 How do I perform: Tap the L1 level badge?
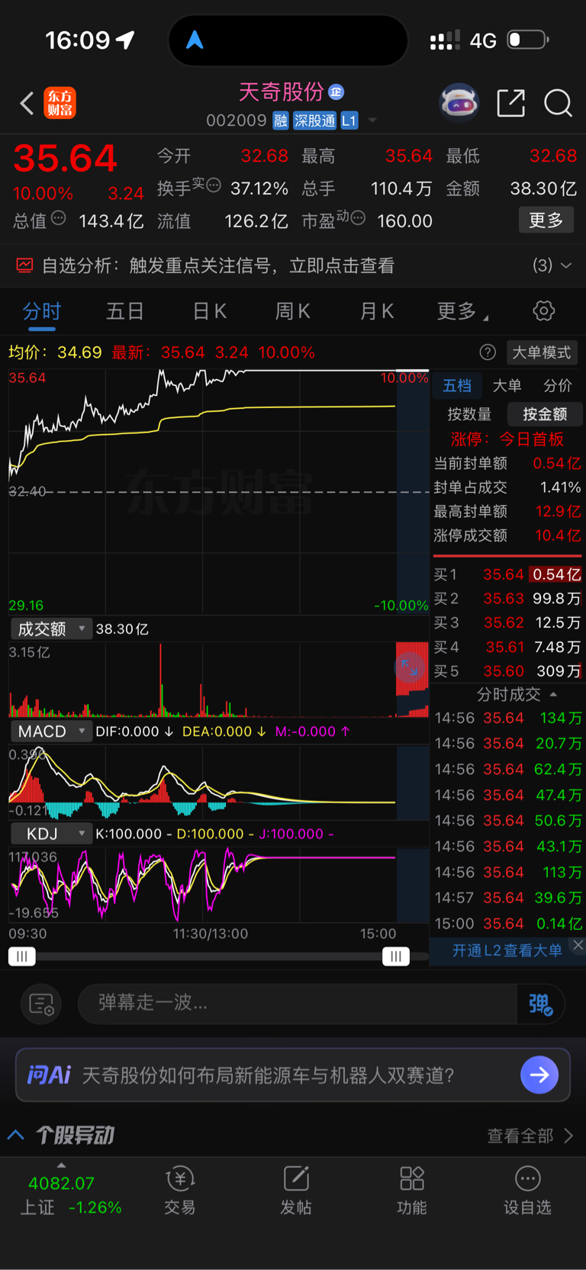coord(349,121)
